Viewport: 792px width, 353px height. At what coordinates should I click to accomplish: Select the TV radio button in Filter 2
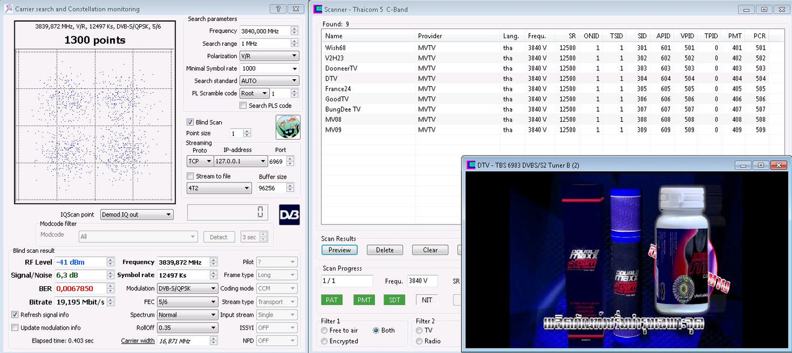[x=420, y=331]
